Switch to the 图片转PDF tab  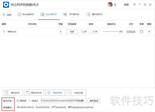pos(95,14)
